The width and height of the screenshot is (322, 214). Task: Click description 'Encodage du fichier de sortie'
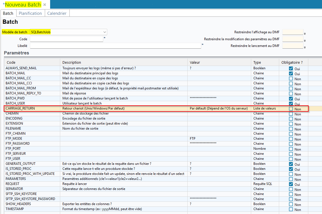[x=84, y=118]
